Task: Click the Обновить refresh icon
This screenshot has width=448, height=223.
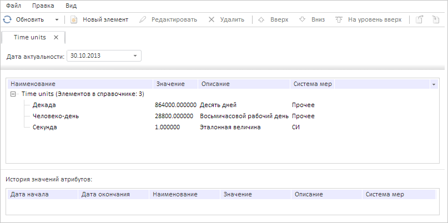Action: tap(7, 19)
